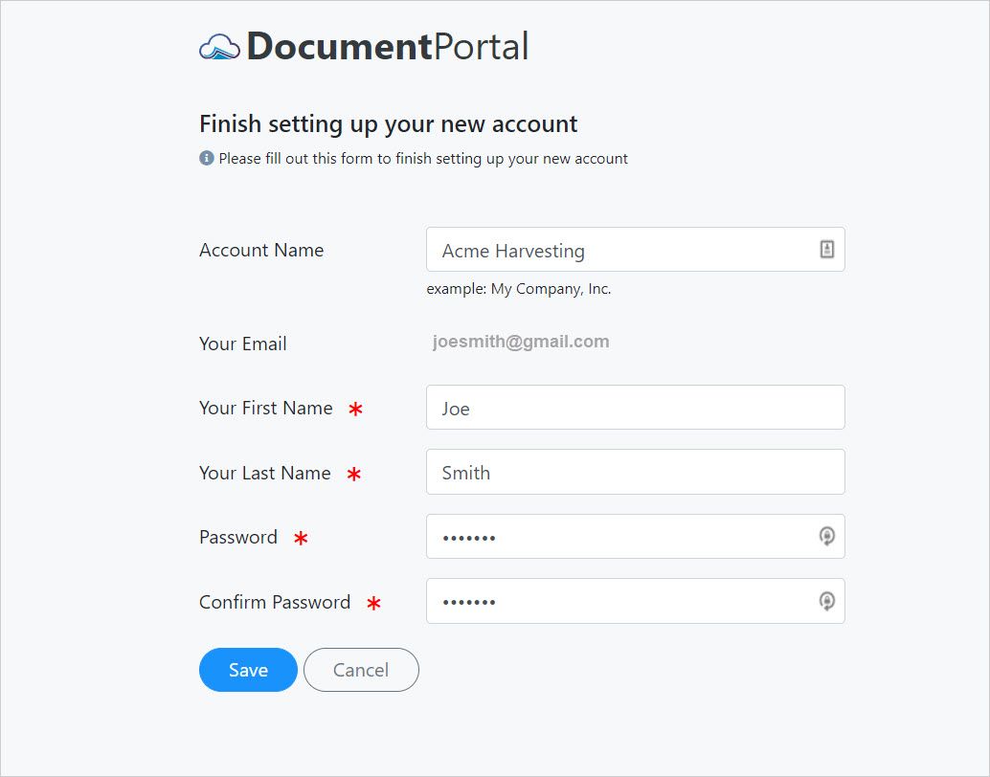Click the DocumentPortal wordmark text
Image resolution: width=990 pixels, height=777 pixels.
point(388,47)
